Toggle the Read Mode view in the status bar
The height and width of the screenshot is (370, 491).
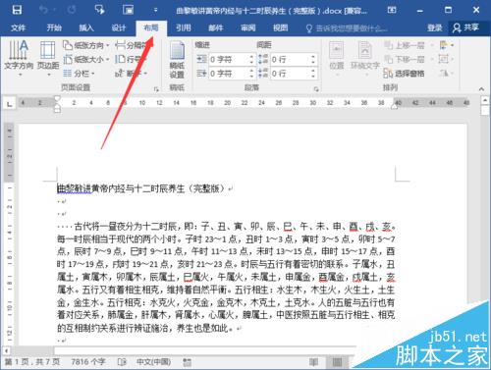pos(313,362)
